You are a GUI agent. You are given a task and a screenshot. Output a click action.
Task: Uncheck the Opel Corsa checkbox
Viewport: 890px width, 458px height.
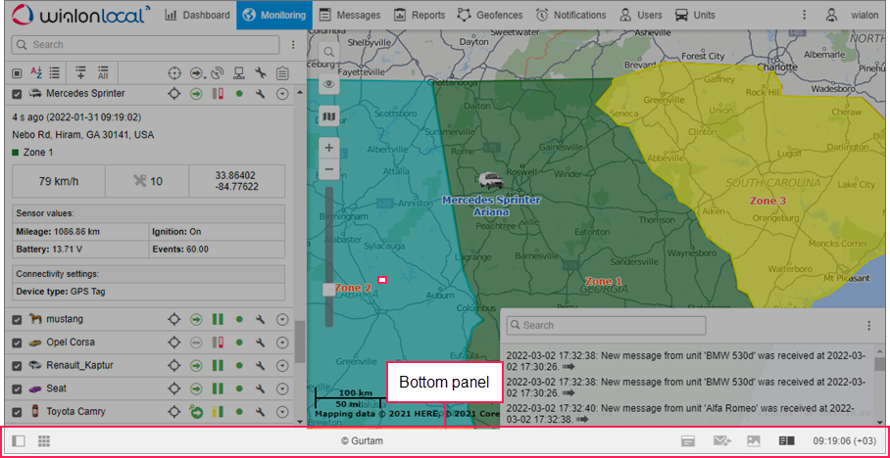(17, 343)
